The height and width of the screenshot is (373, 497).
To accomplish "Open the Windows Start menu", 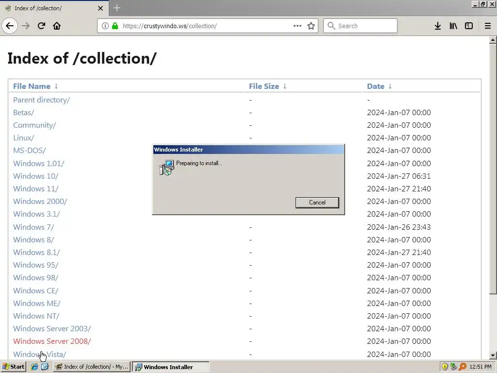I will (x=13, y=367).
